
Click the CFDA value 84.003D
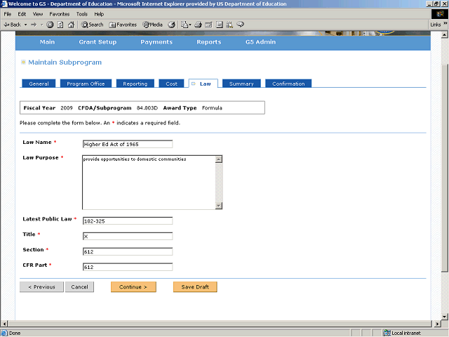coord(147,108)
